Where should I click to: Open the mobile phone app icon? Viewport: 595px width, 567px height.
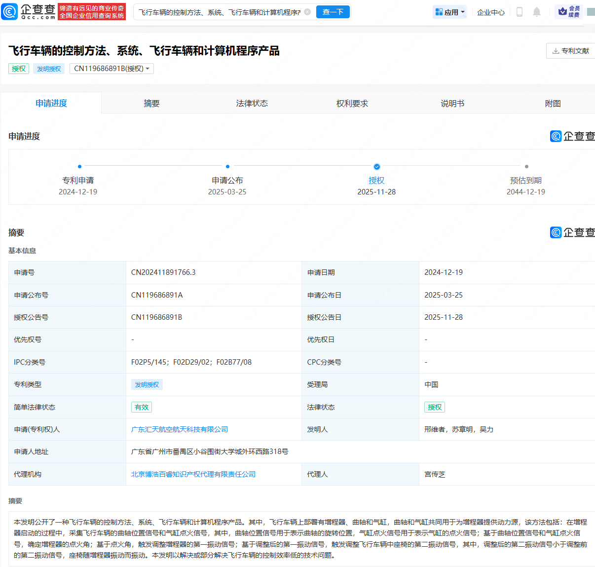coord(519,12)
